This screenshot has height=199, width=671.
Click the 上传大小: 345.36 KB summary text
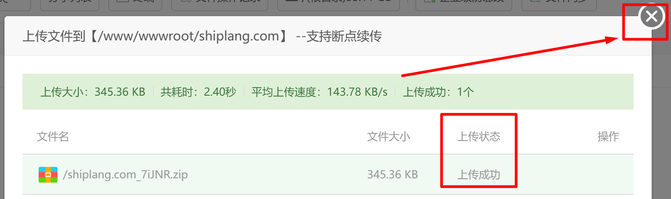93,92
